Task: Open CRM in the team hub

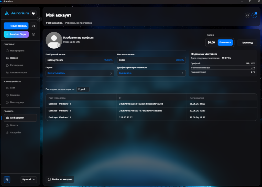Action: (x=12, y=88)
